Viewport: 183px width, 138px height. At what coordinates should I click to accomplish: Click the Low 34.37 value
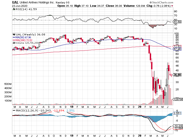(x=97, y=6)
